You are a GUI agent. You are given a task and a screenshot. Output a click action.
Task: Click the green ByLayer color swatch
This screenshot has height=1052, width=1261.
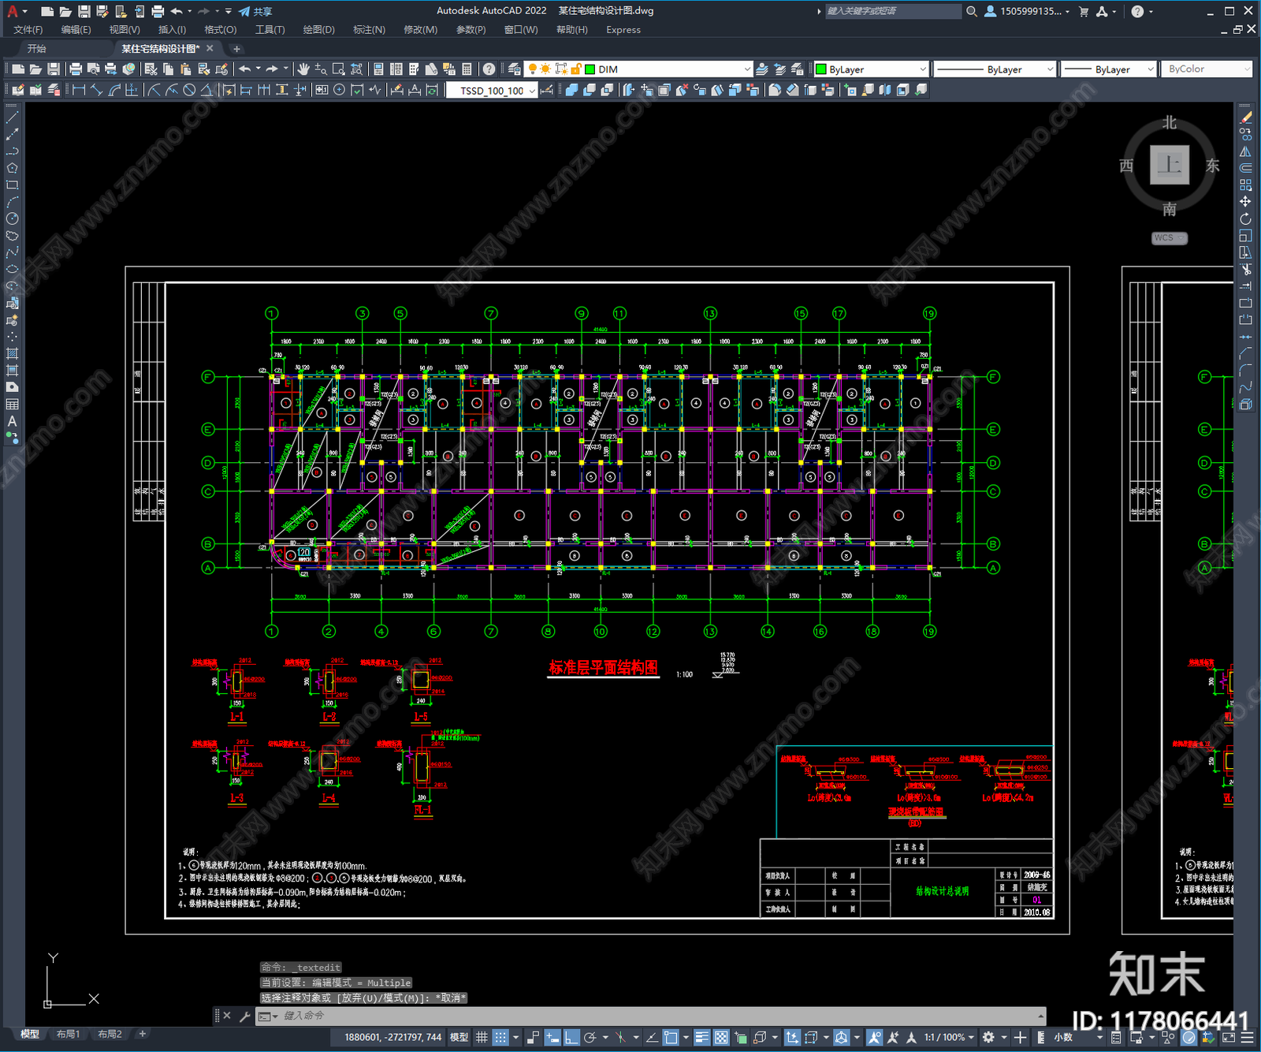point(821,69)
